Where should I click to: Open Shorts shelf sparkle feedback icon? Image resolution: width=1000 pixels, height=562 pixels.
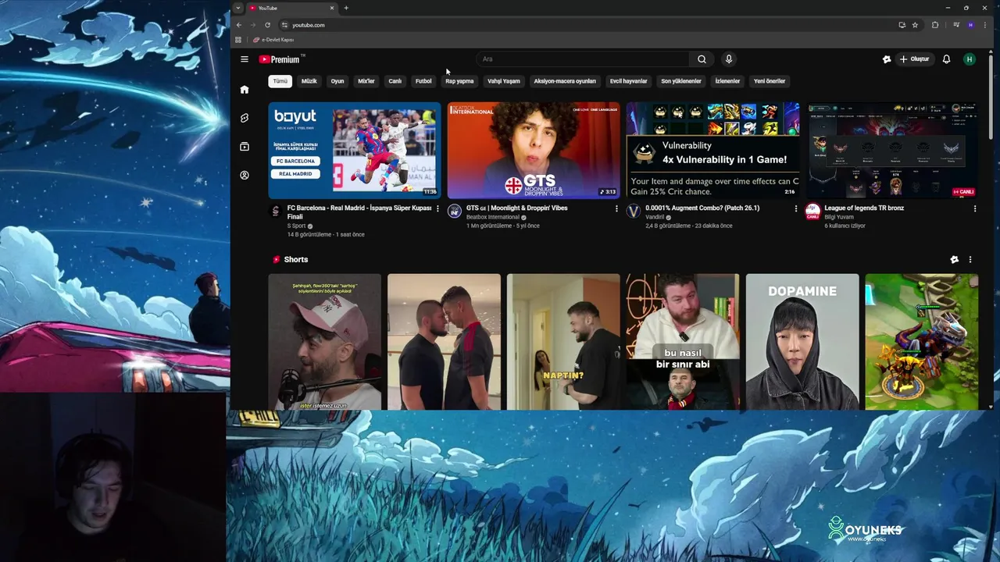pyautogui.click(x=954, y=260)
